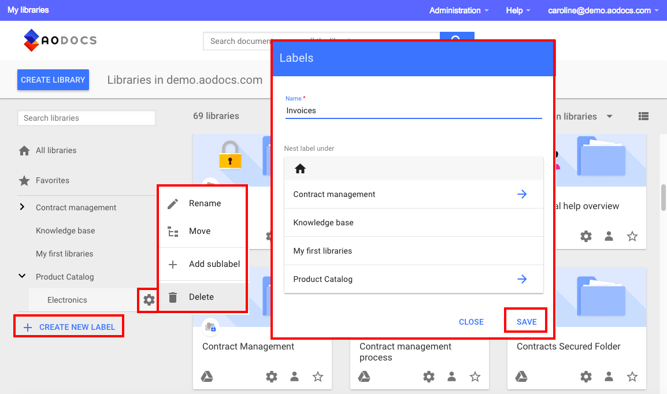
Task: Focus the label Name field
Action: point(413,110)
